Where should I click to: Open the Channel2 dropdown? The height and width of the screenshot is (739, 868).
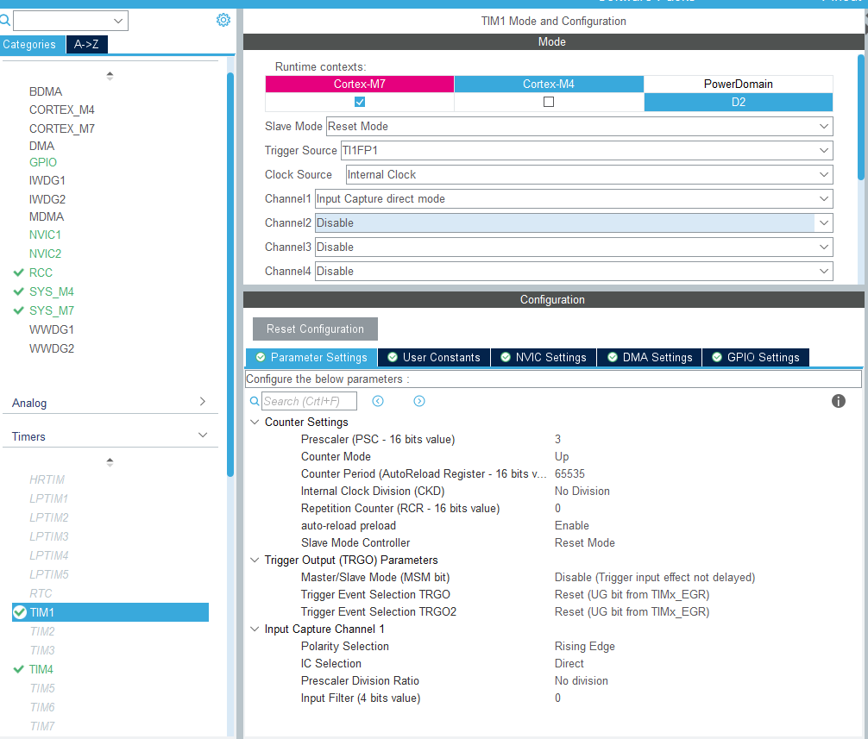coord(574,223)
